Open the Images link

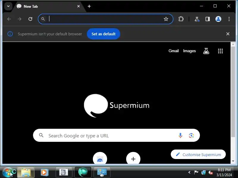(x=190, y=51)
